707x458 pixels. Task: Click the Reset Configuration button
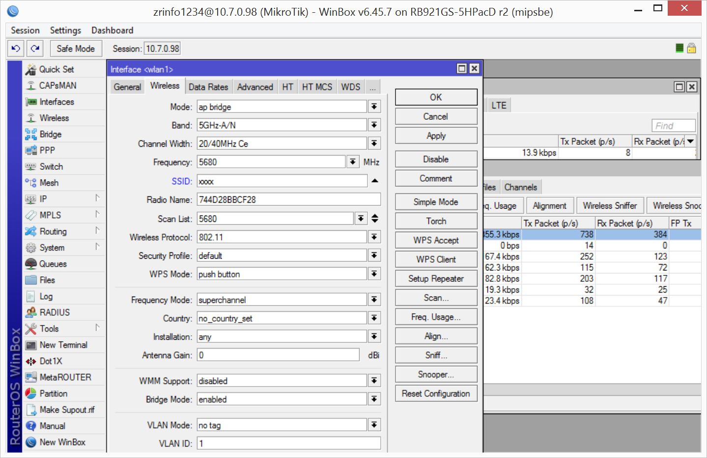point(436,393)
